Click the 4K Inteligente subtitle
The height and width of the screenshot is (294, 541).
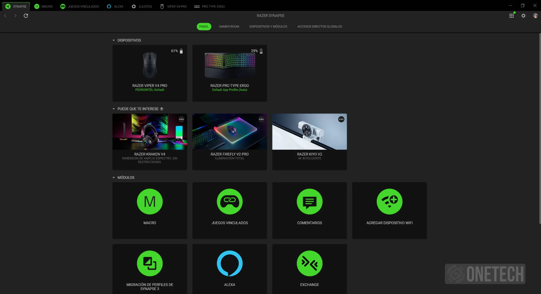pyautogui.click(x=309, y=158)
